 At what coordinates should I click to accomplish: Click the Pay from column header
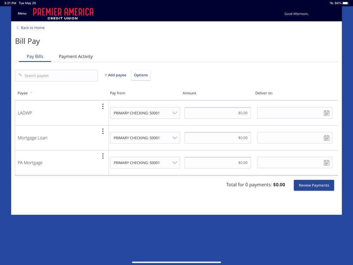(x=117, y=93)
